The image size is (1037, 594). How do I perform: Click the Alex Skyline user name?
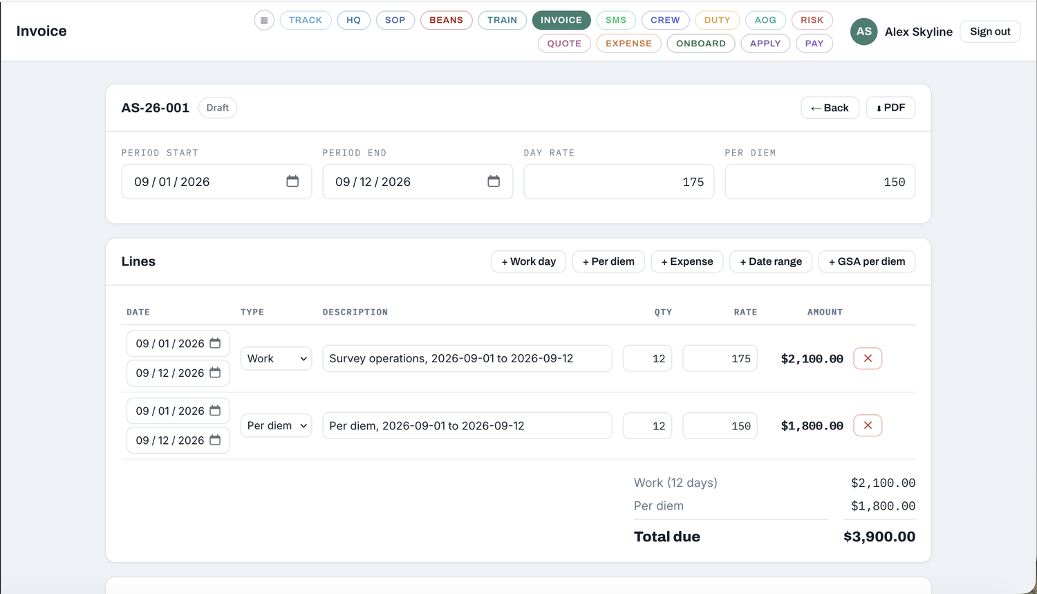point(919,31)
